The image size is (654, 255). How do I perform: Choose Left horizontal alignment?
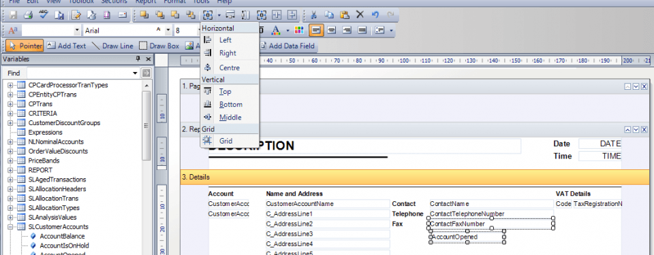click(x=230, y=40)
